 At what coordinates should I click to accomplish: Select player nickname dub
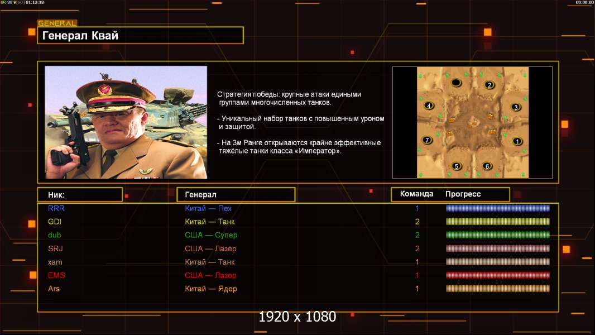point(54,235)
